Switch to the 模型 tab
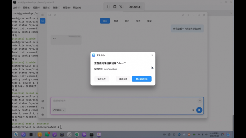Screen dimensions: 246x138 pos(149,21)
